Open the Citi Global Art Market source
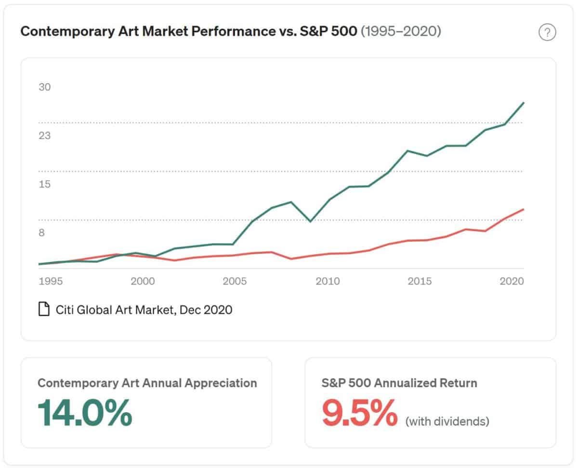578x468 pixels. 144,310
